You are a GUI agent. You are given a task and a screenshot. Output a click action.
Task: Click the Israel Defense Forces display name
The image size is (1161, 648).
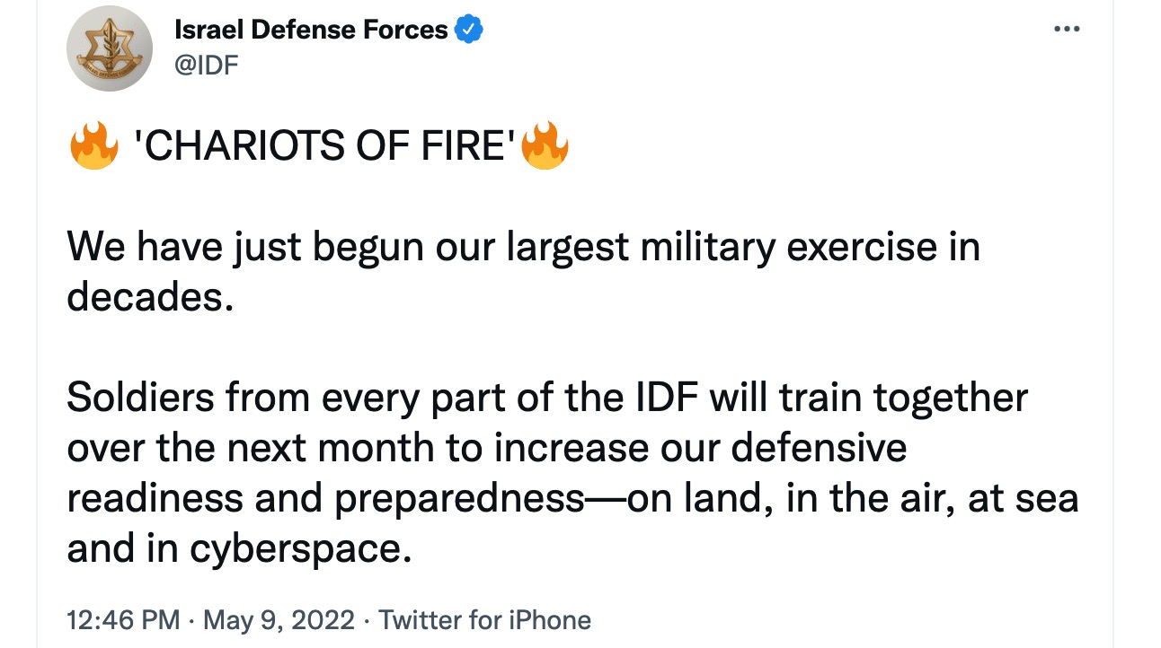click(310, 28)
